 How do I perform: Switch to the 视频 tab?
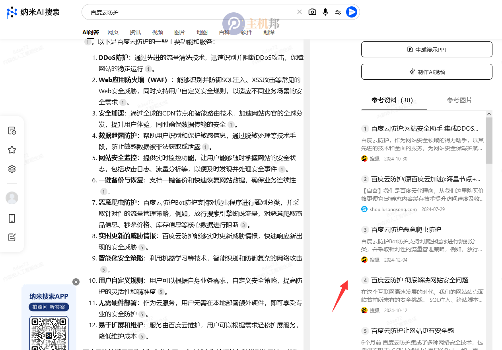[x=158, y=32]
